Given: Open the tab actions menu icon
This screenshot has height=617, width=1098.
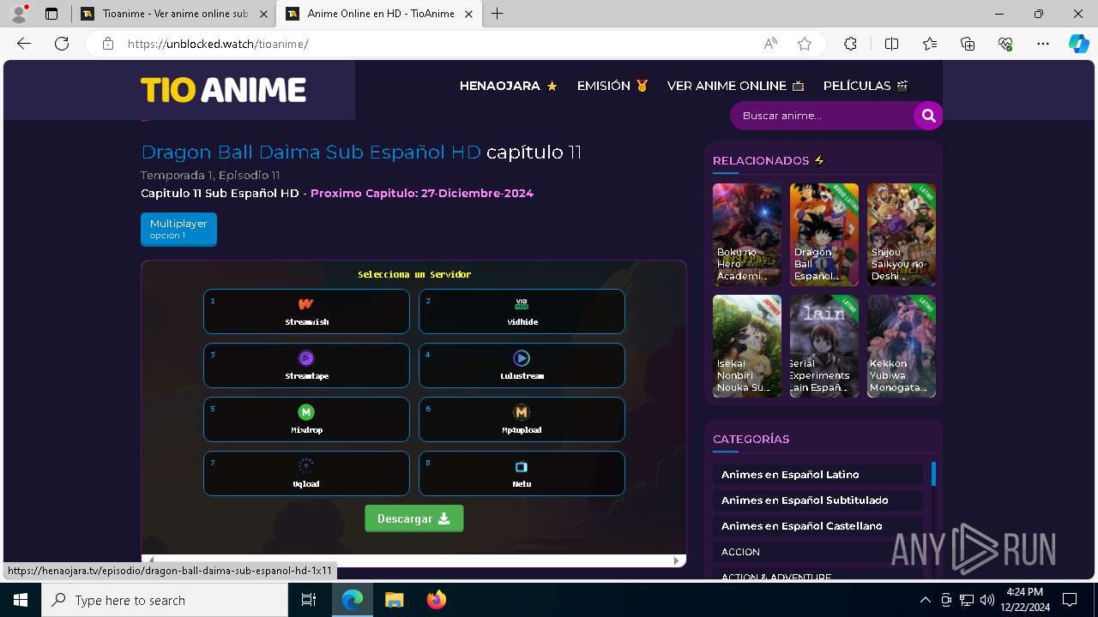Looking at the screenshot, I should click(51, 14).
